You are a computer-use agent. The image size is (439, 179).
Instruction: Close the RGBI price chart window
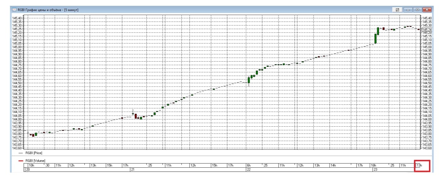427,10
